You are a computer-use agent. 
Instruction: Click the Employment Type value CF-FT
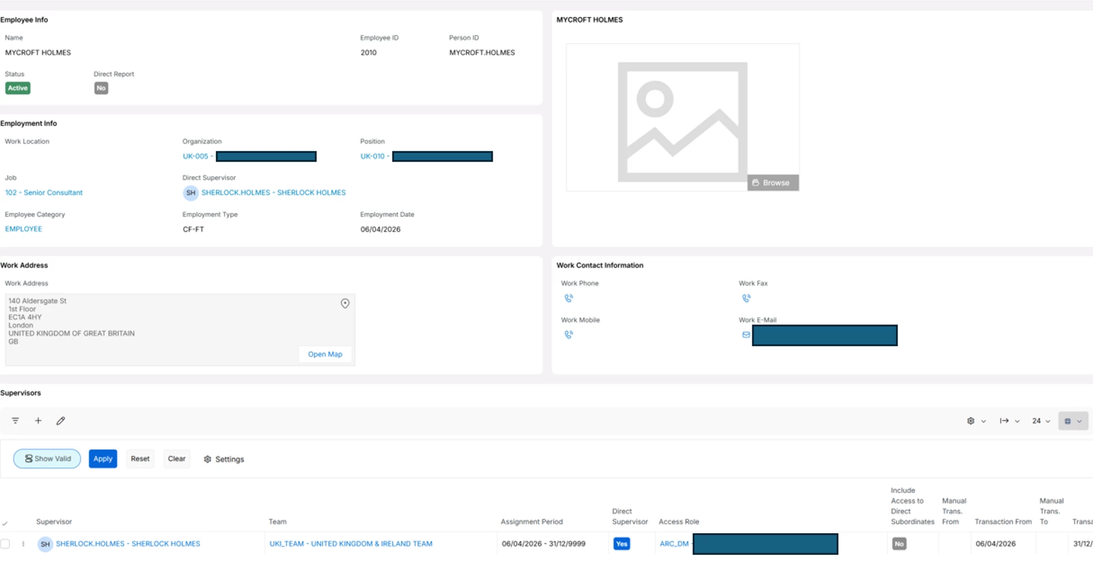point(193,229)
